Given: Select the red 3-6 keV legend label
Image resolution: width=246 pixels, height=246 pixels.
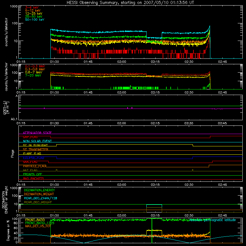Looking at the screenshot, I should (32, 7).
